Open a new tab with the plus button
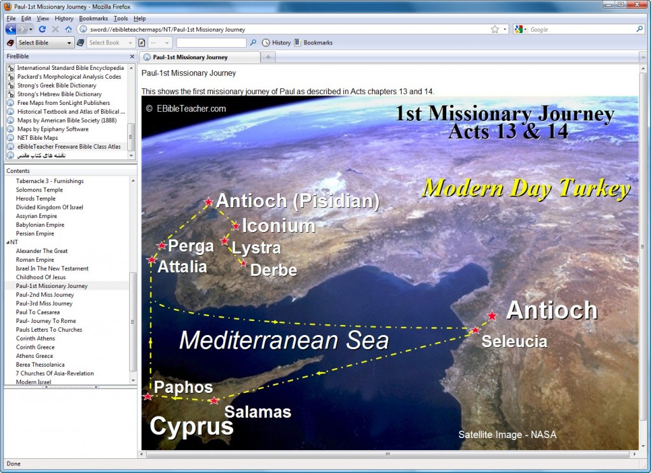651x473 pixels. (268, 57)
